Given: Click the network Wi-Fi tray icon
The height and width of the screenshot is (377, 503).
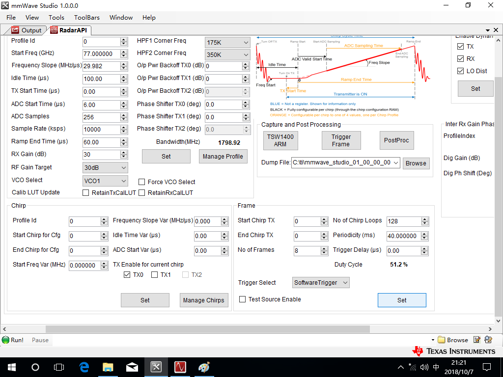Looking at the screenshot, I should pos(413,367).
